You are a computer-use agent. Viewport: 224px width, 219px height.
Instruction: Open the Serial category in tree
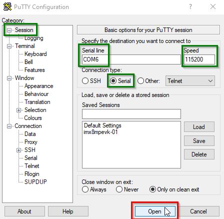[x=31, y=158]
